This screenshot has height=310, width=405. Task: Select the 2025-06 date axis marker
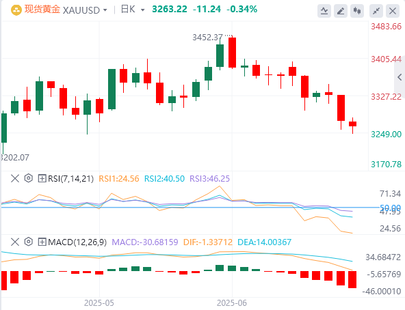(x=232, y=302)
